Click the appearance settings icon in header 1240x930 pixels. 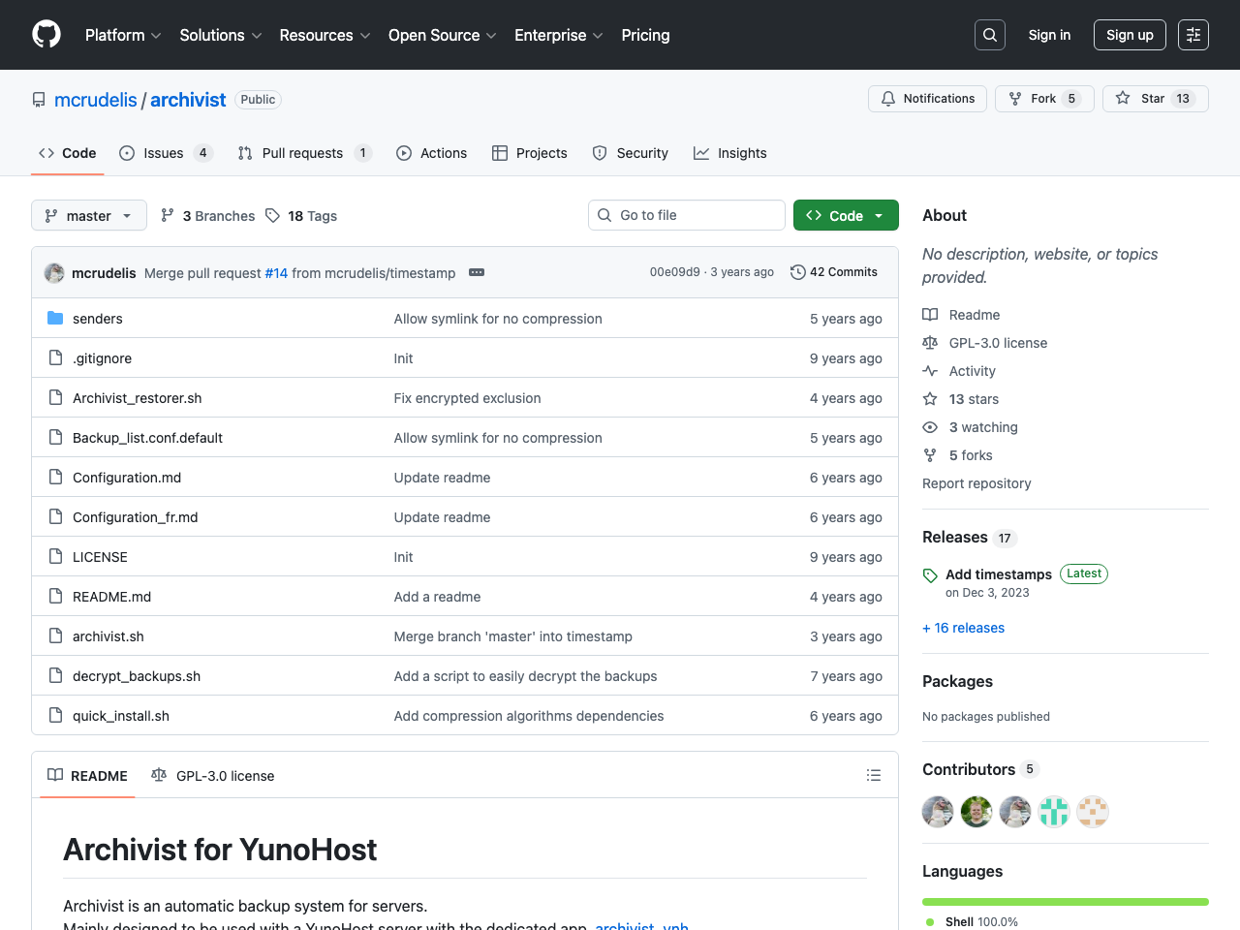pos(1193,35)
